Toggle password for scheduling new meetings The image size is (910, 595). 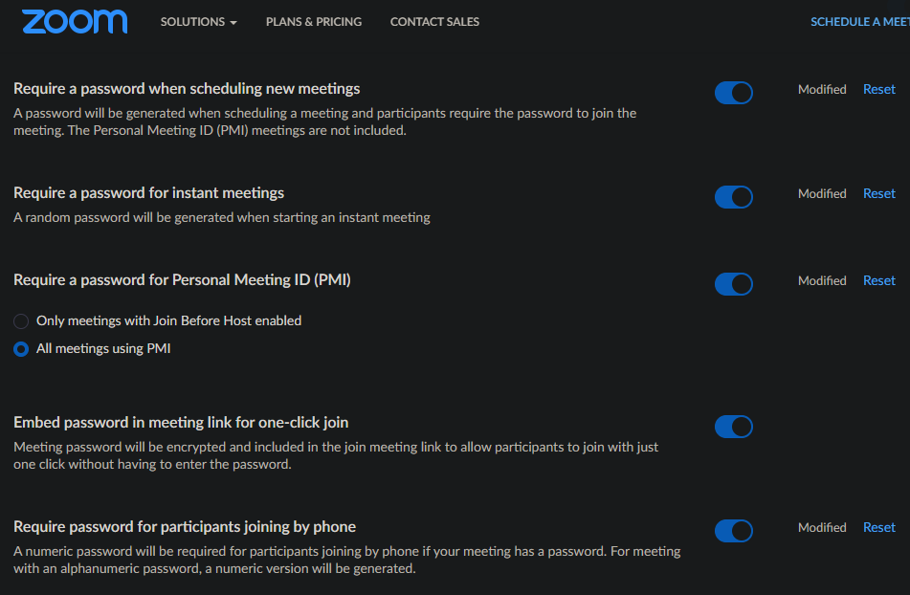(x=734, y=93)
